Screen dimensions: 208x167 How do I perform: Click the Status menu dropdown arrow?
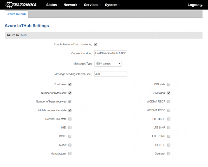(x=59, y=5)
